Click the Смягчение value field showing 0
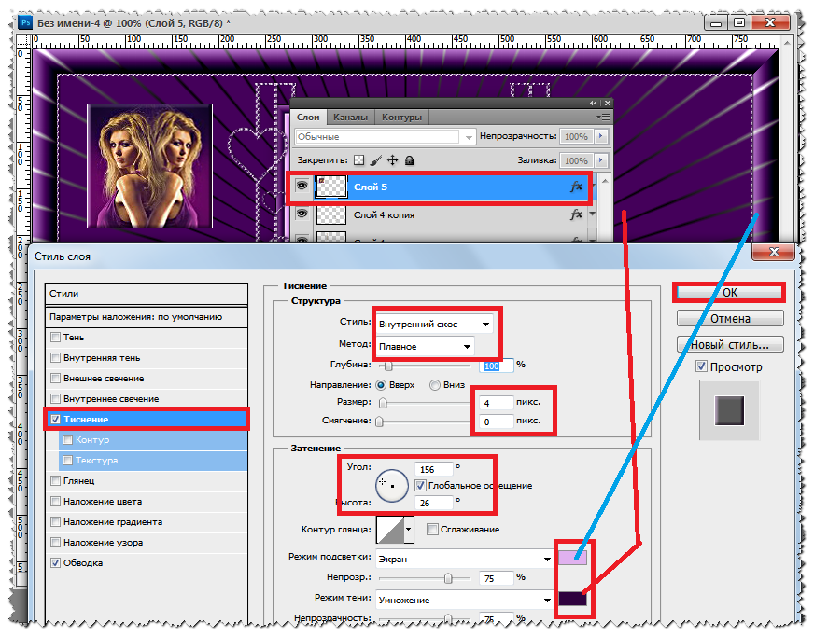This screenshot has width=814, height=636. click(498, 422)
